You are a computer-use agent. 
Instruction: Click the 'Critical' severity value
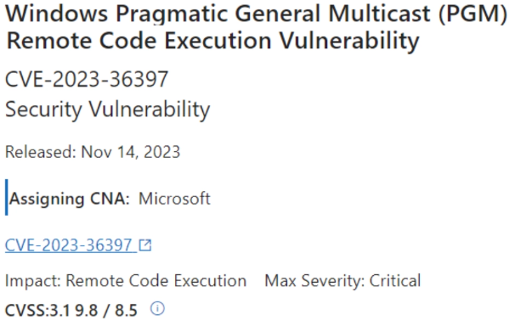tap(395, 281)
